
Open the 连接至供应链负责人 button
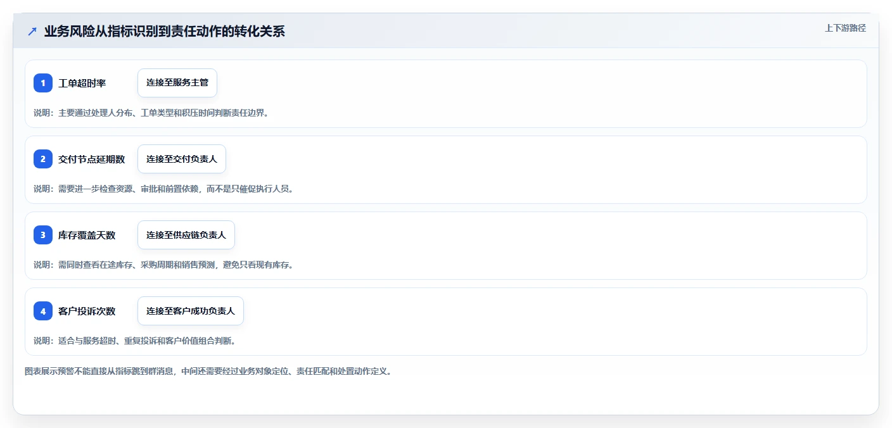point(186,235)
